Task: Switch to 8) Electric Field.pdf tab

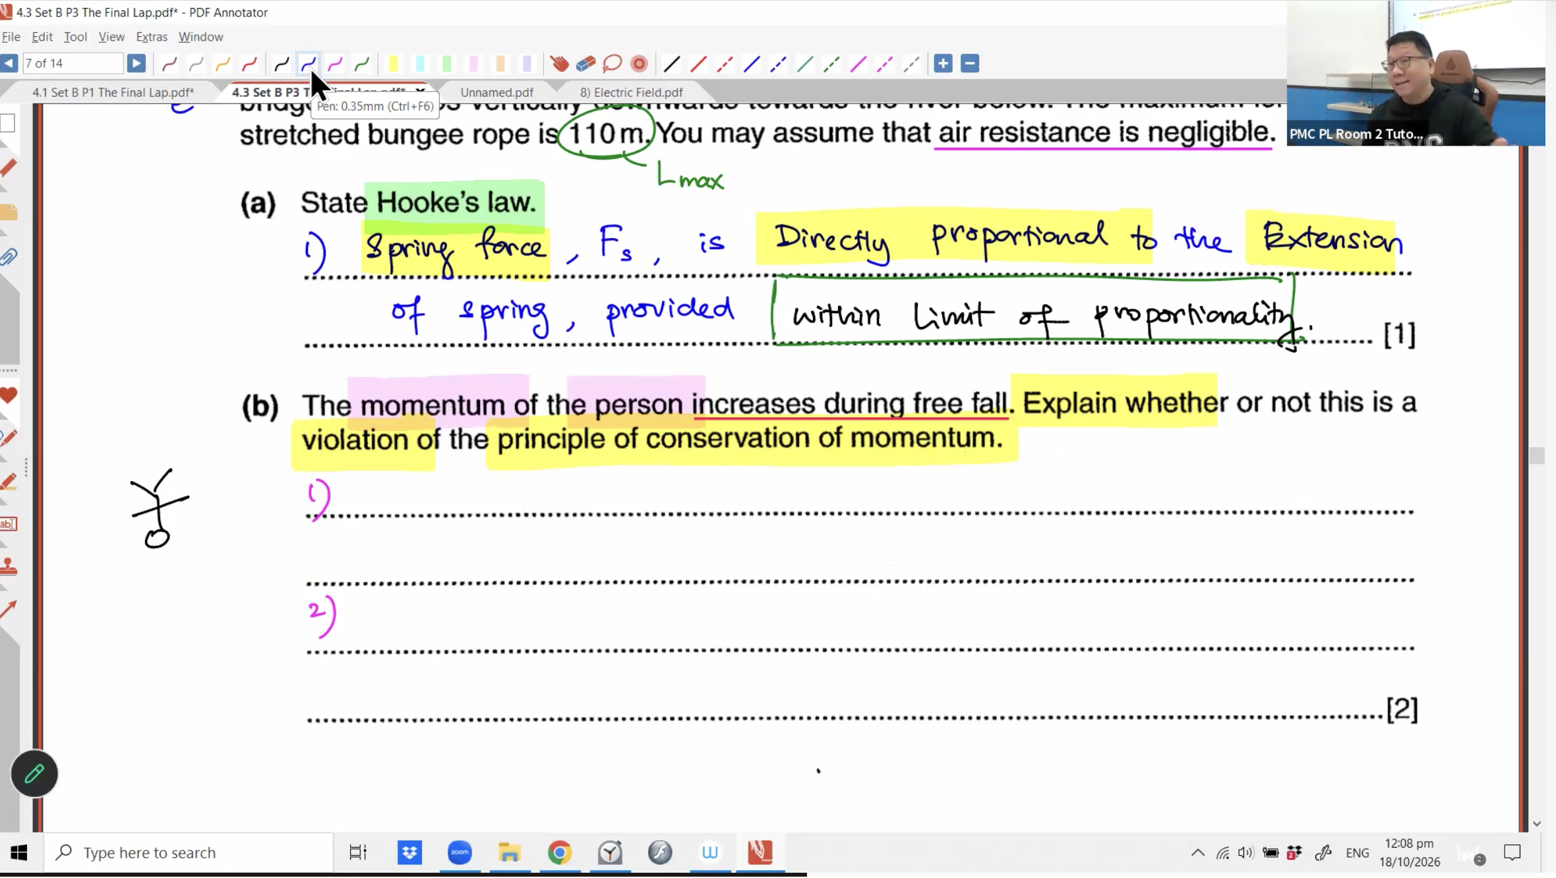Action: pyautogui.click(x=632, y=92)
